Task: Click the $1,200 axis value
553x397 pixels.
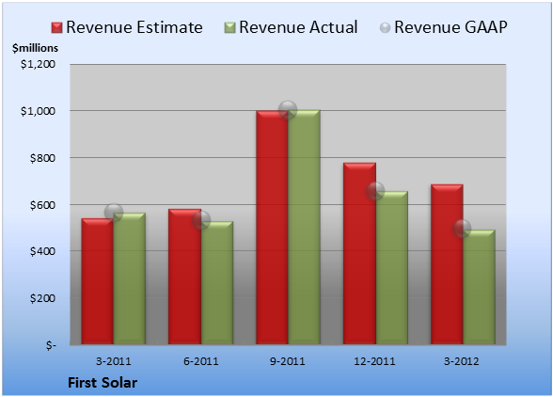Action: pyautogui.click(x=38, y=64)
